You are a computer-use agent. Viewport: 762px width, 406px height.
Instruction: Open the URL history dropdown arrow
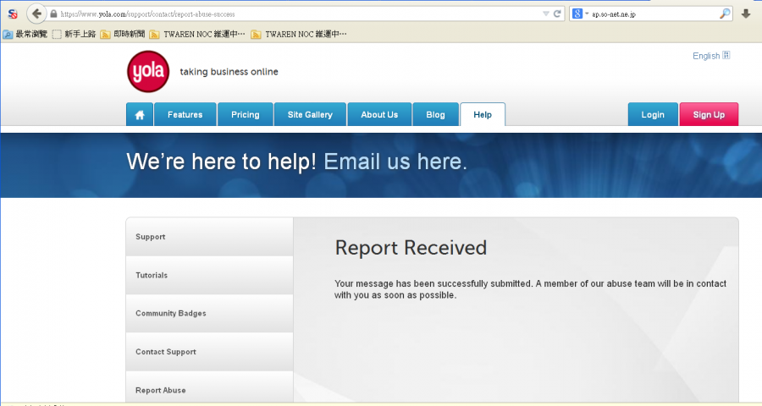coord(545,14)
